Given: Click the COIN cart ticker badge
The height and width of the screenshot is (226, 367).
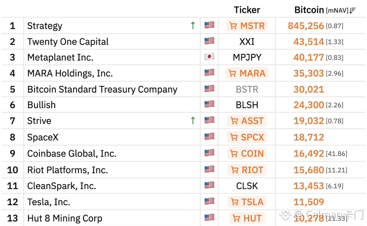Looking at the screenshot, I should coord(247,153).
